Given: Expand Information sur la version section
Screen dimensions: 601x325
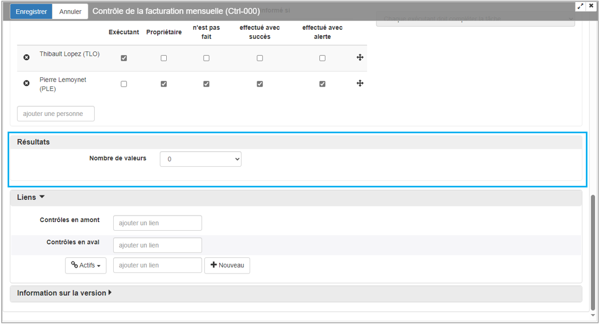Looking at the screenshot, I should click(x=64, y=293).
